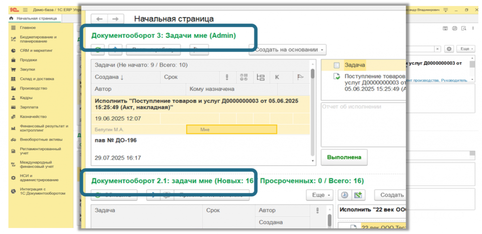Clear the background search field with the x
Screen dimensions: 482x234
437,49
